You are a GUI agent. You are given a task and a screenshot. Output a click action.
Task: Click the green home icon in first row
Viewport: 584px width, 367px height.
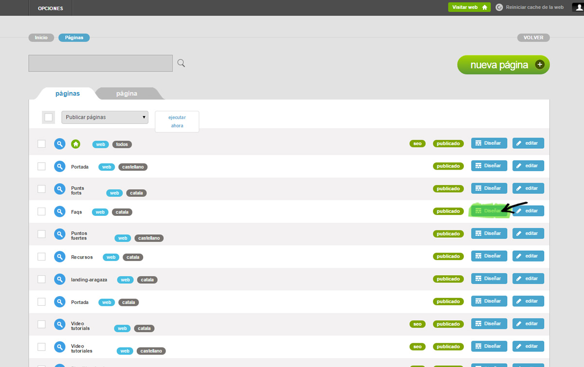pos(75,144)
